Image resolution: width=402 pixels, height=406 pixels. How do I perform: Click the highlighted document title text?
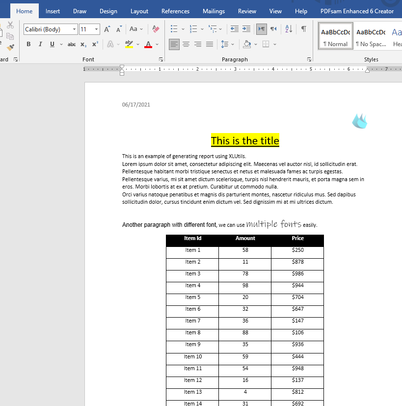245,140
